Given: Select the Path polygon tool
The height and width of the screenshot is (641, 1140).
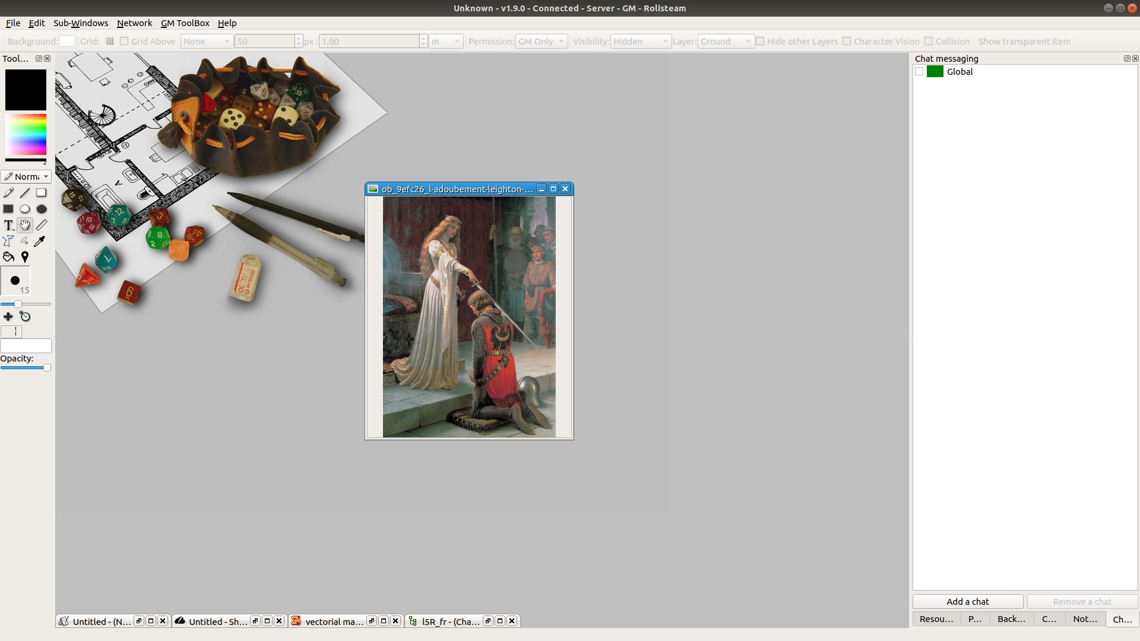Looking at the screenshot, I should coord(8,241).
